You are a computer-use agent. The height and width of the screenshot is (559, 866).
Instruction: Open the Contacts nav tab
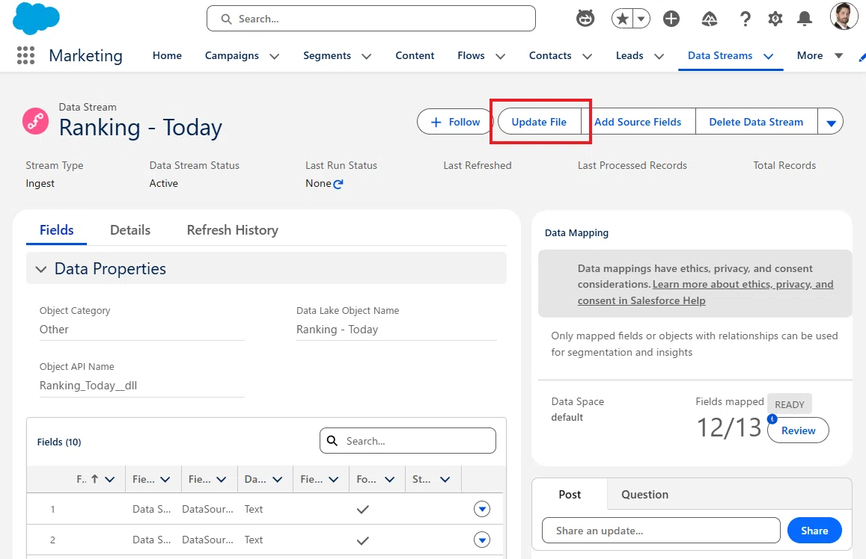[550, 56]
